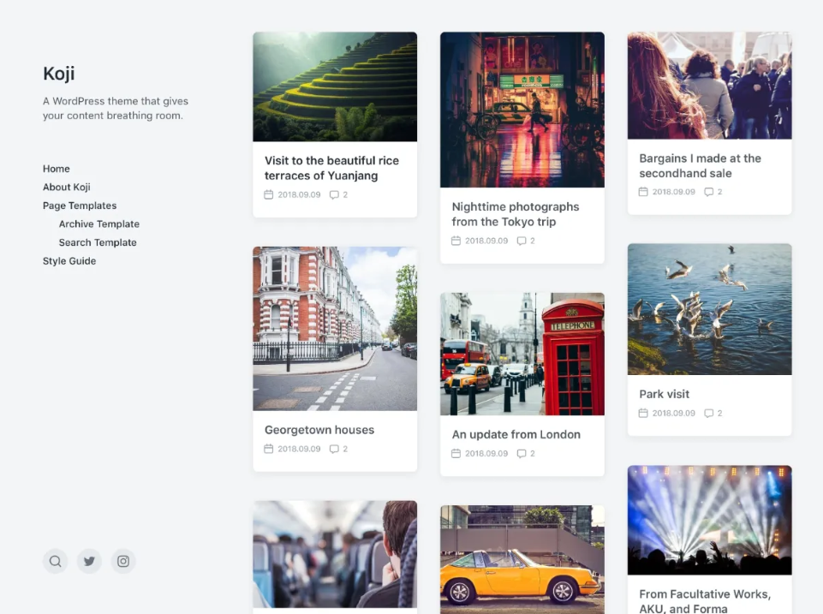Open the search icon in sidebar

pos(56,562)
